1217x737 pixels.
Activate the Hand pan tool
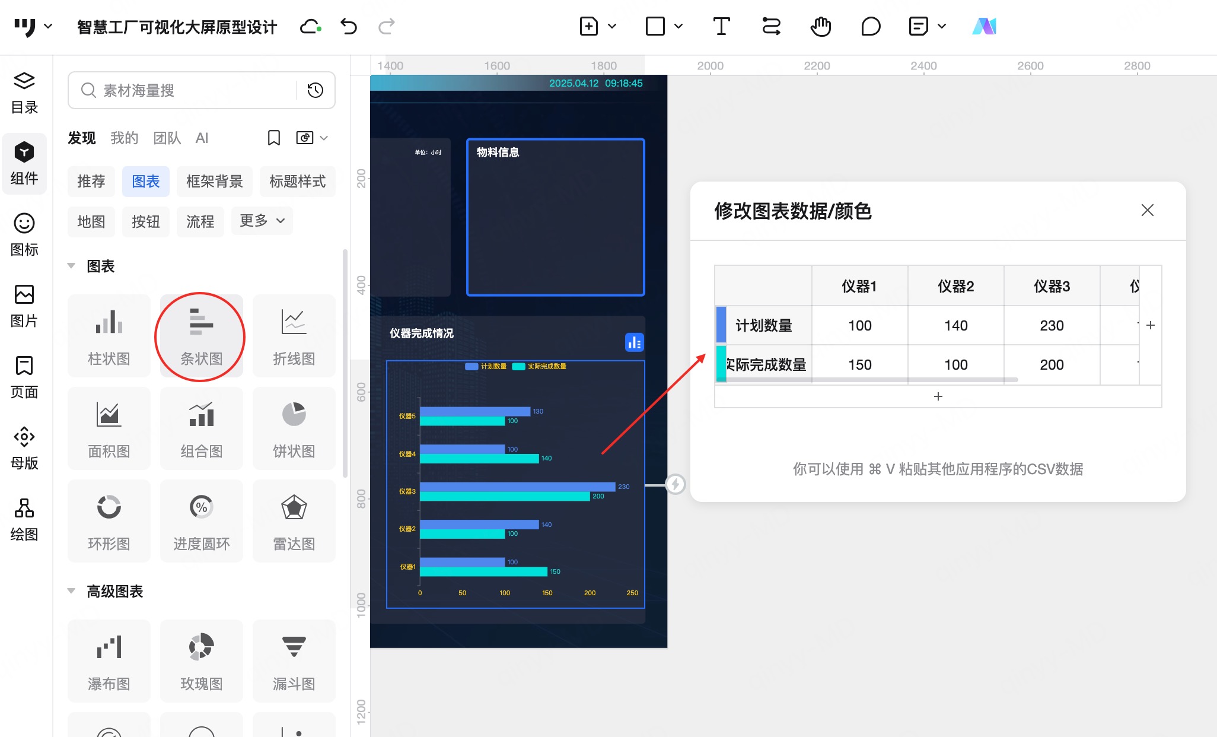[x=821, y=27]
